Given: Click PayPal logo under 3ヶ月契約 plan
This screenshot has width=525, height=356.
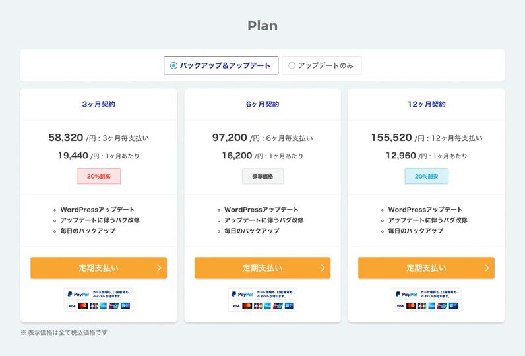Looking at the screenshot, I should (x=78, y=294).
